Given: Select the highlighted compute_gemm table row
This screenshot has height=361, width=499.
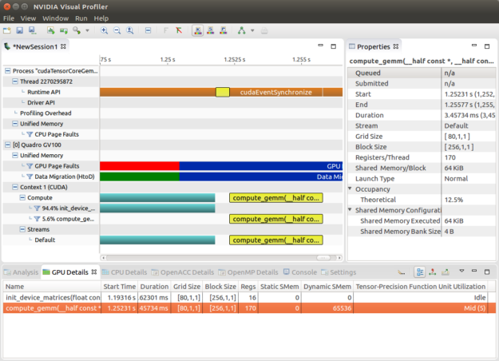Looking at the screenshot, I should point(249,308).
